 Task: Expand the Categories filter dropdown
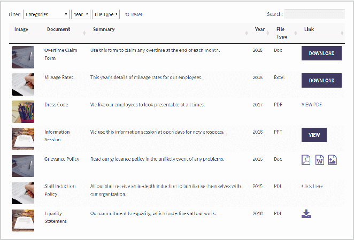coord(47,14)
